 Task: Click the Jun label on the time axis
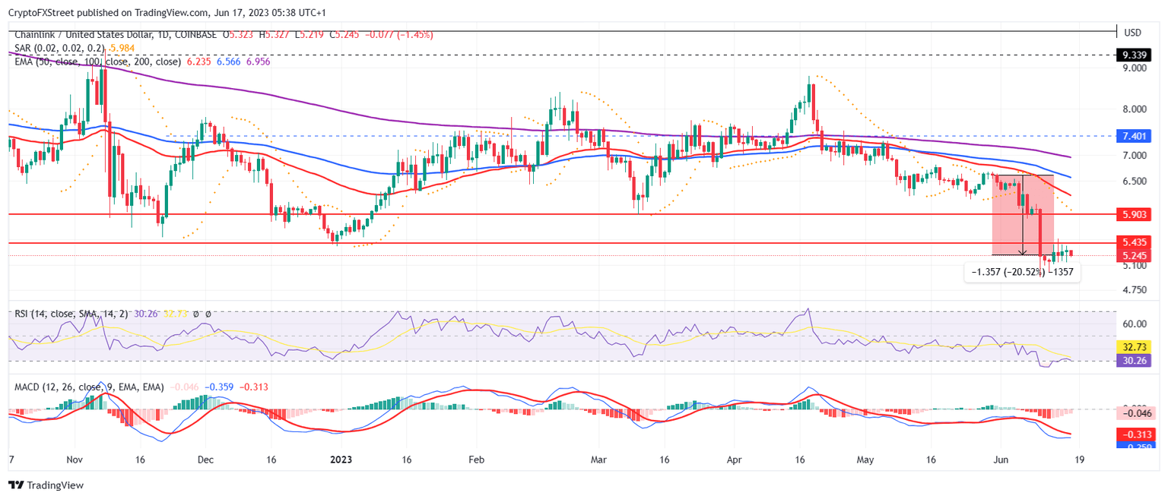tap(1000, 460)
